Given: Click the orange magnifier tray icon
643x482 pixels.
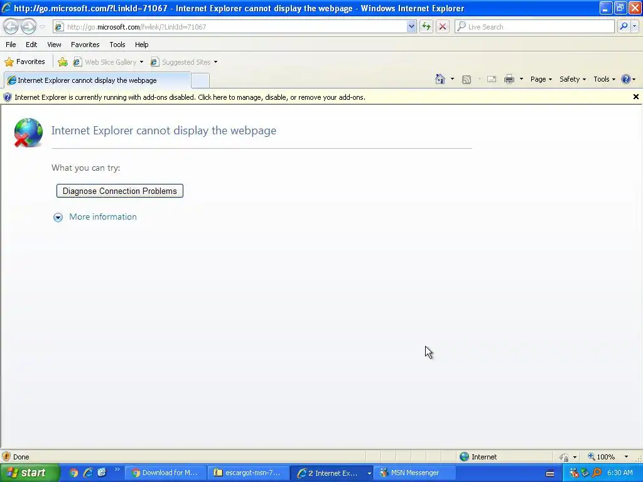Looking at the screenshot, I should coord(597,473).
